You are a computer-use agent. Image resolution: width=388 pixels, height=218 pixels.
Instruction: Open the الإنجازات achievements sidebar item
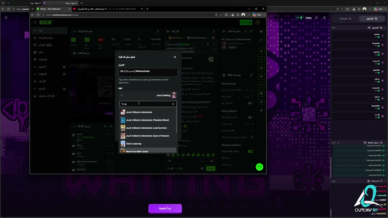(x=49, y=60)
